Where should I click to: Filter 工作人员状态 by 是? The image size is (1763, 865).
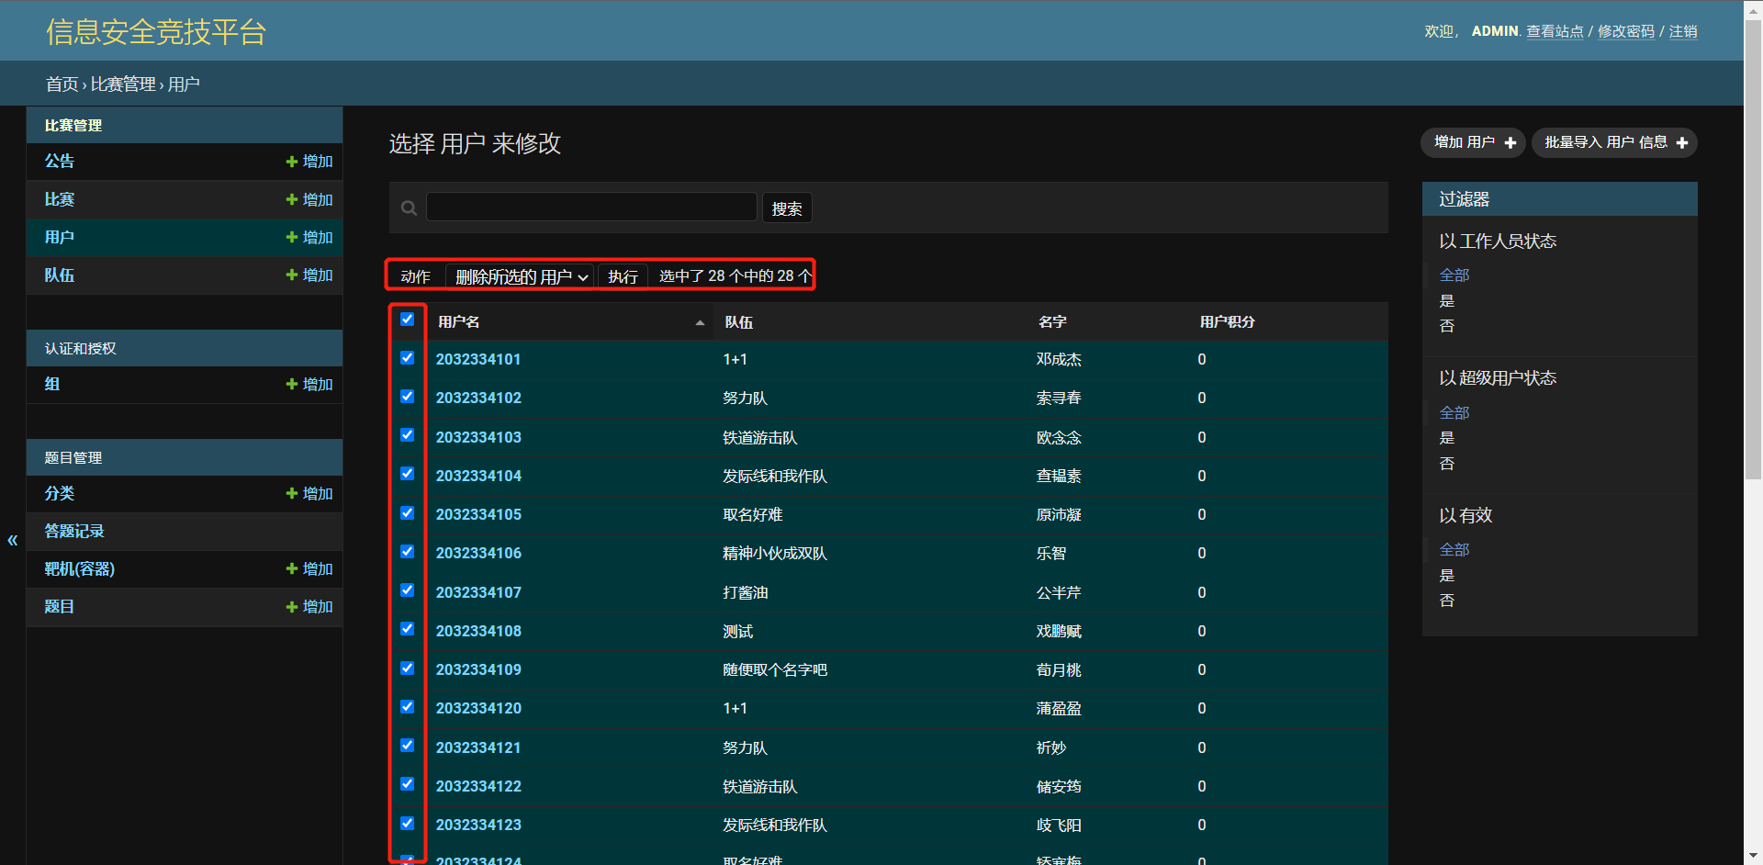(1447, 300)
